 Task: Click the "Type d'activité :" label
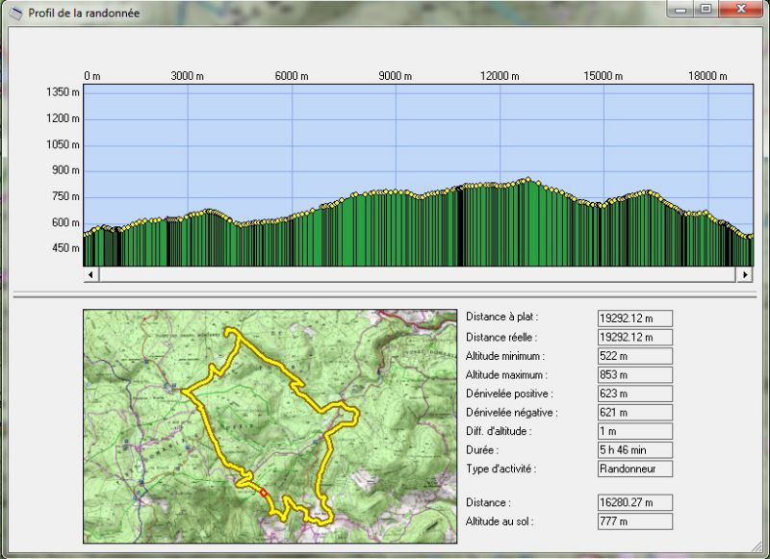[500, 469]
